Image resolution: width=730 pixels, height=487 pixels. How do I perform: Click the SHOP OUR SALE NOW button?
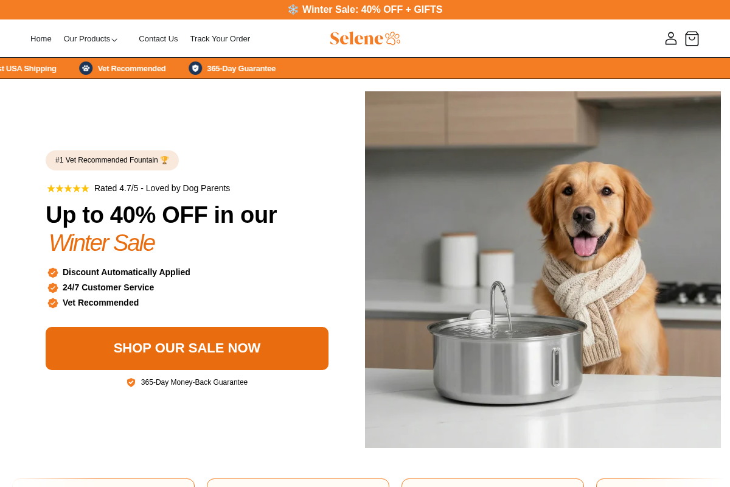pyautogui.click(x=187, y=348)
